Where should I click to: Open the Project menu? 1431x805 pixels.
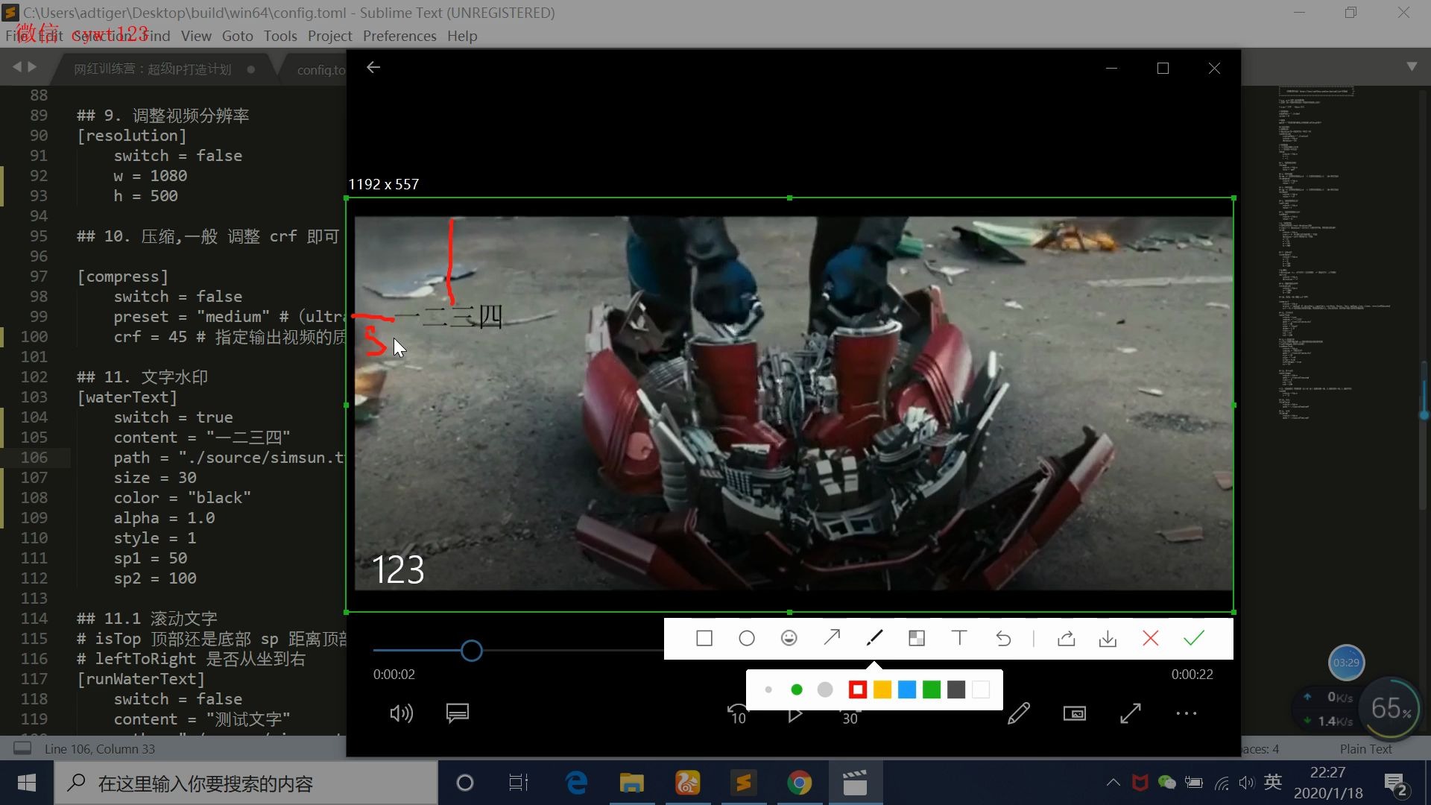pyautogui.click(x=329, y=36)
